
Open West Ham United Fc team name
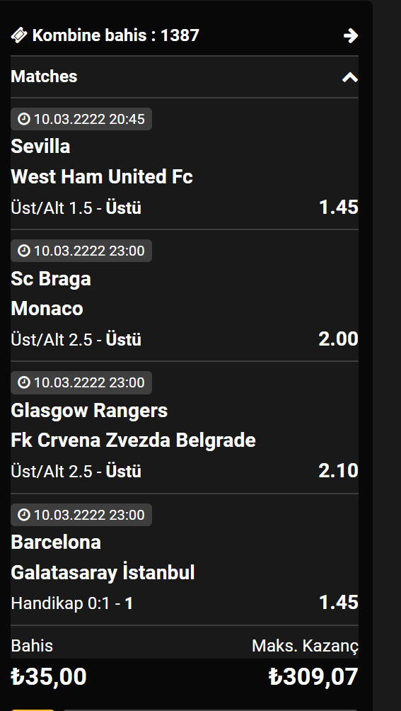point(102,176)
